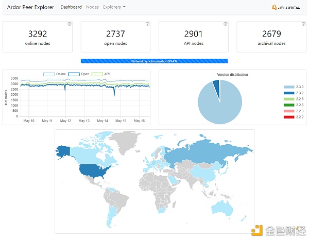Open the Jelurida logo link
This screenshot has width=309, height=239.
pos(286,8)
